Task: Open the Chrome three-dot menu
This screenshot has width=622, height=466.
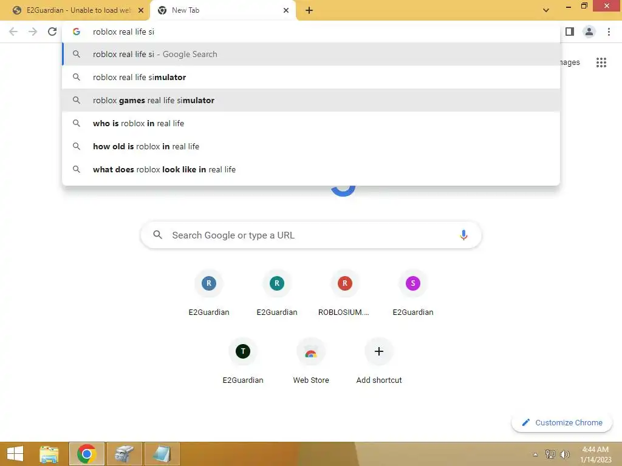Action: click(x=609, y=32)
